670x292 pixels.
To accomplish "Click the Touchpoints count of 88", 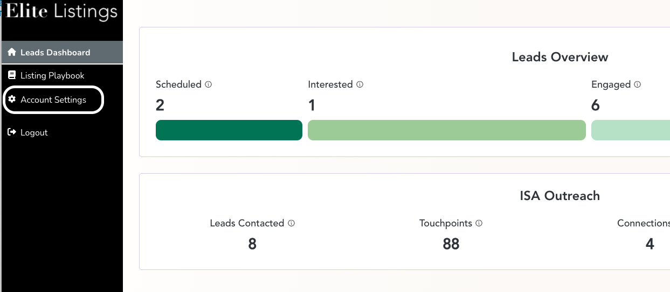I will pyautogui.click(x=451, y=244).
